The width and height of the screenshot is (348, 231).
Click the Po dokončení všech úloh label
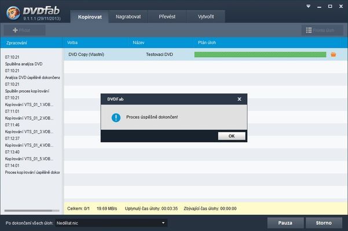pyautogui.click(x=30, y=223)
